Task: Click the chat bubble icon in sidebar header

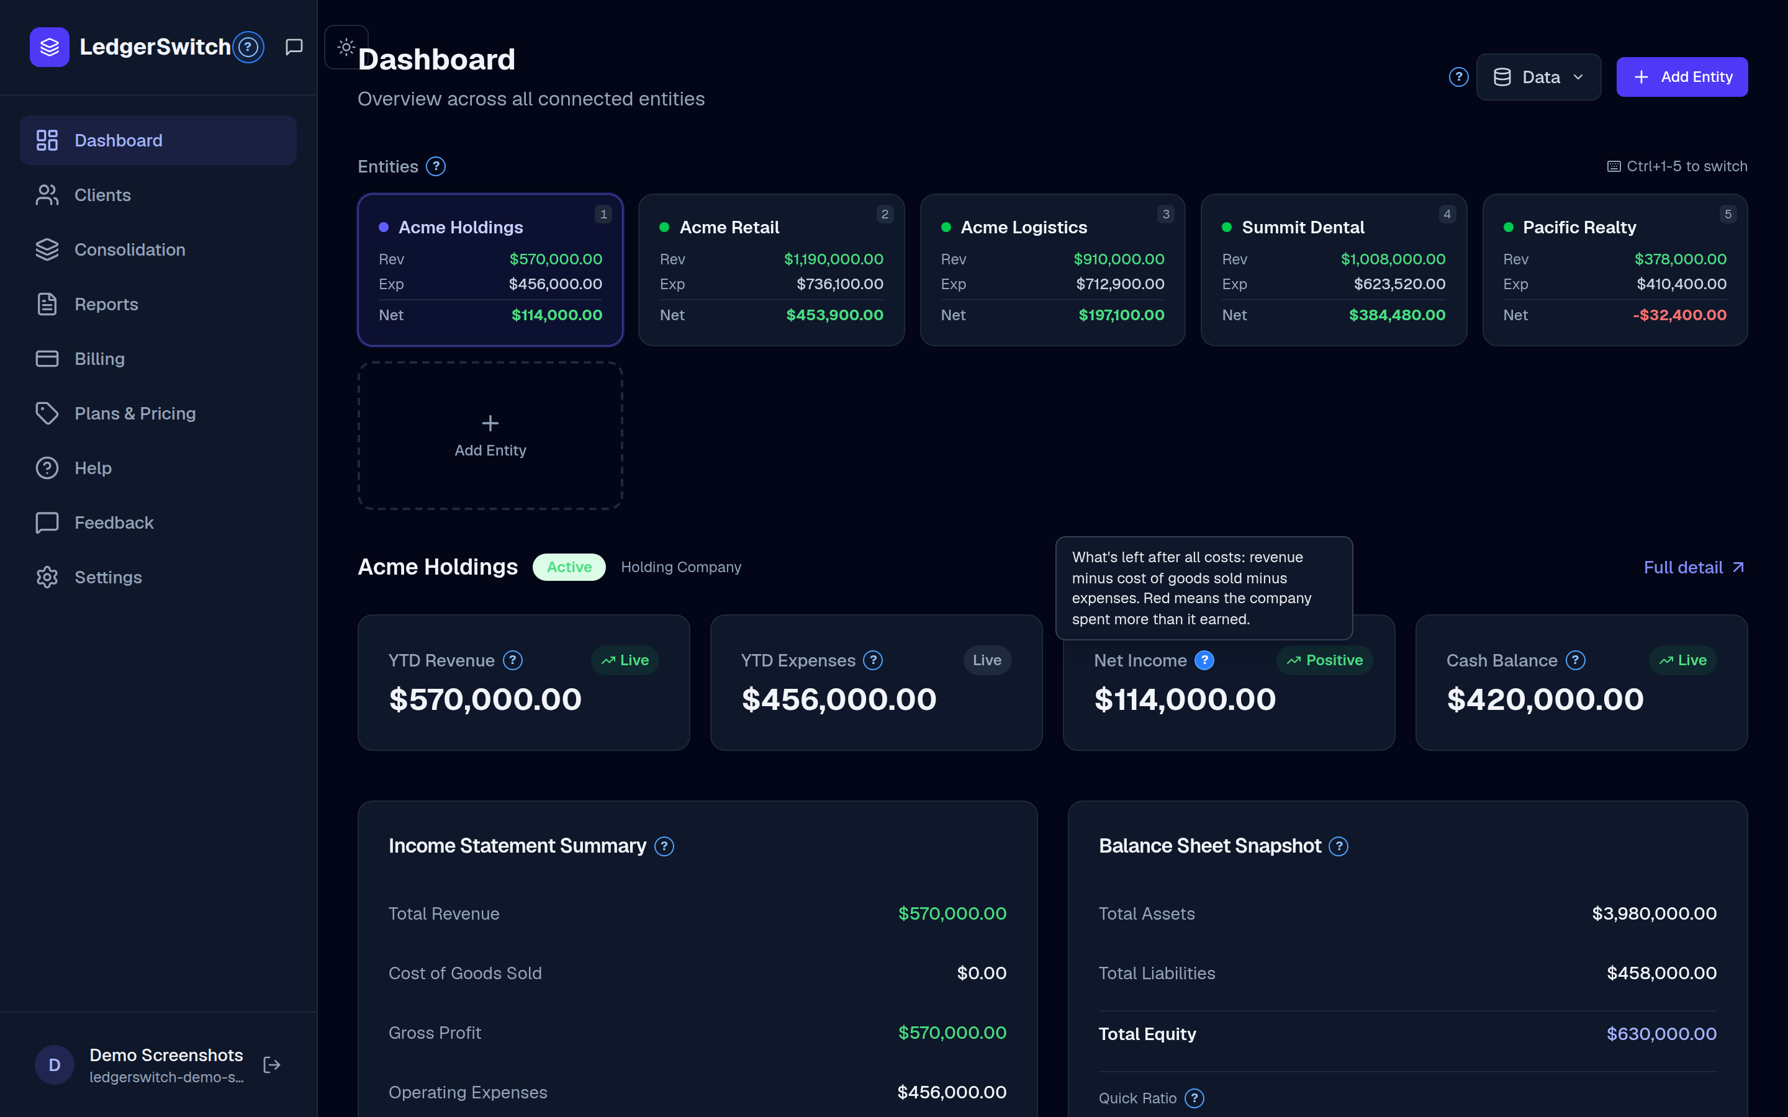Action: point(294,47)
